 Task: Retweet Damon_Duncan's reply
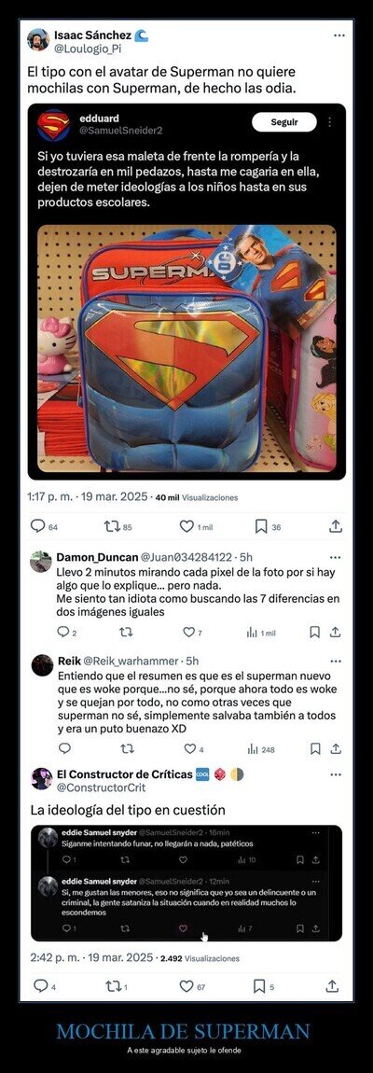click(127, 633)
